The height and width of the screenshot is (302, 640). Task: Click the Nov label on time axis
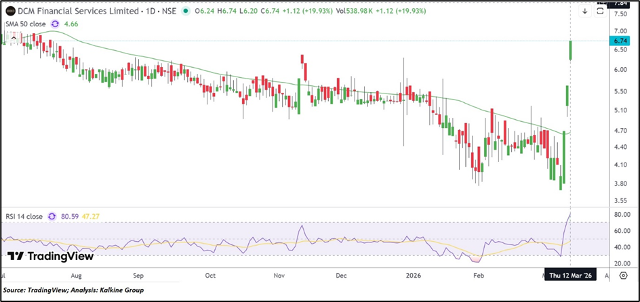279,276
